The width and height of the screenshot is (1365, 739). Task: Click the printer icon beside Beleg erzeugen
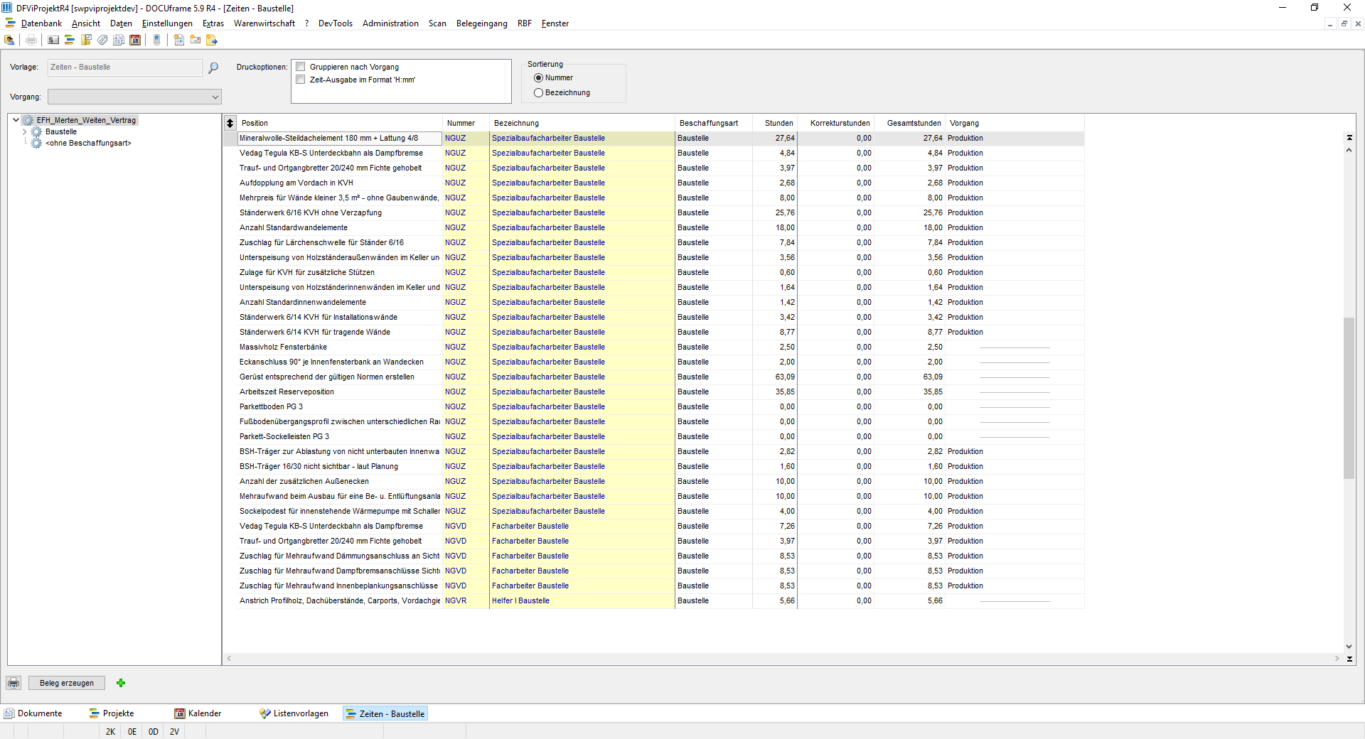click(x=14, y=683)
